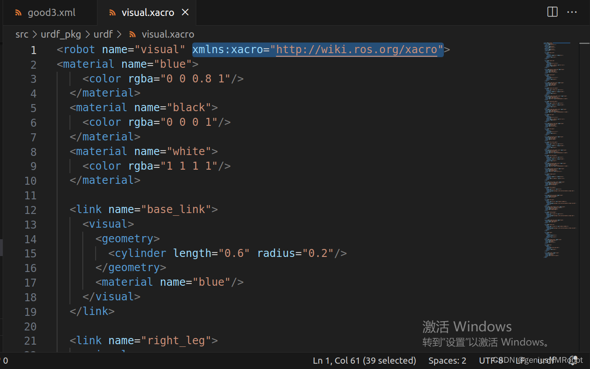
Task: Click the "right_leg" link name
Action: pyautogui.click(x=176, y=341)
